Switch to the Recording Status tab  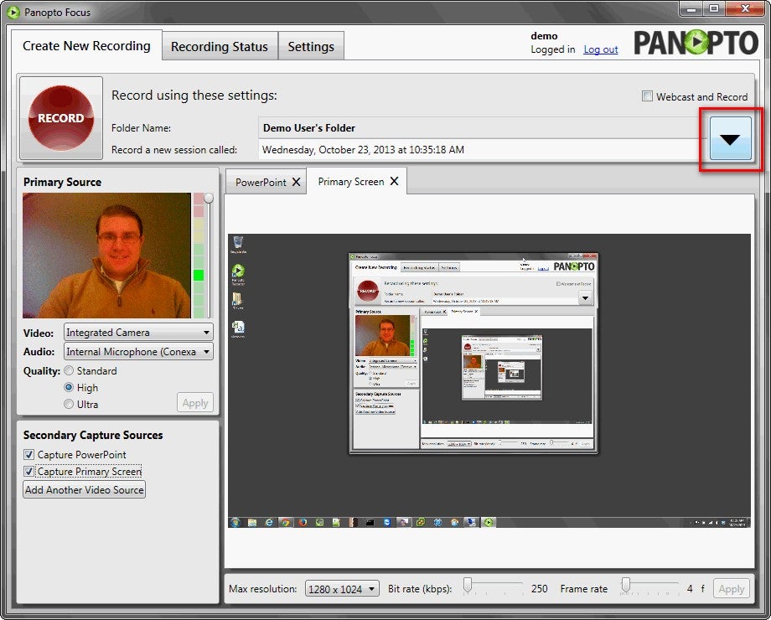point(220,46)
